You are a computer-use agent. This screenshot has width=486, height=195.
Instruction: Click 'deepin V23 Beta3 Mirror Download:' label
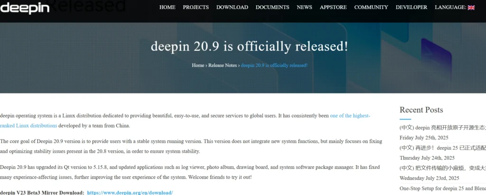click(x=42, y=193)
